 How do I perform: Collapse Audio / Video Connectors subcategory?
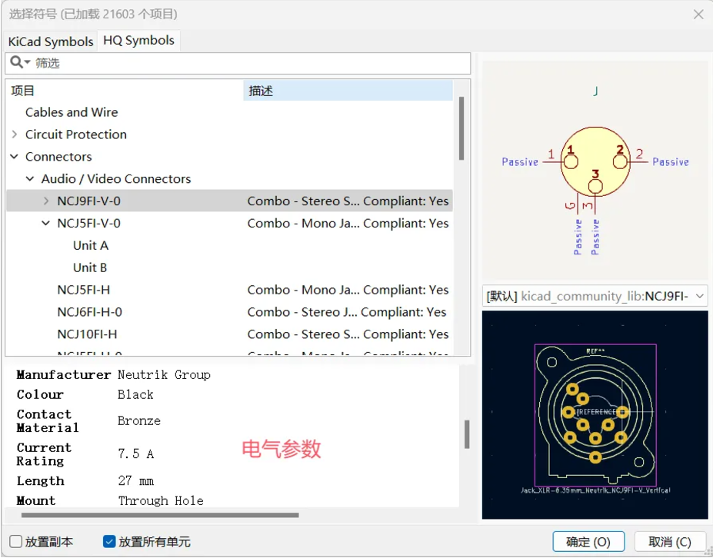[30, 179]
